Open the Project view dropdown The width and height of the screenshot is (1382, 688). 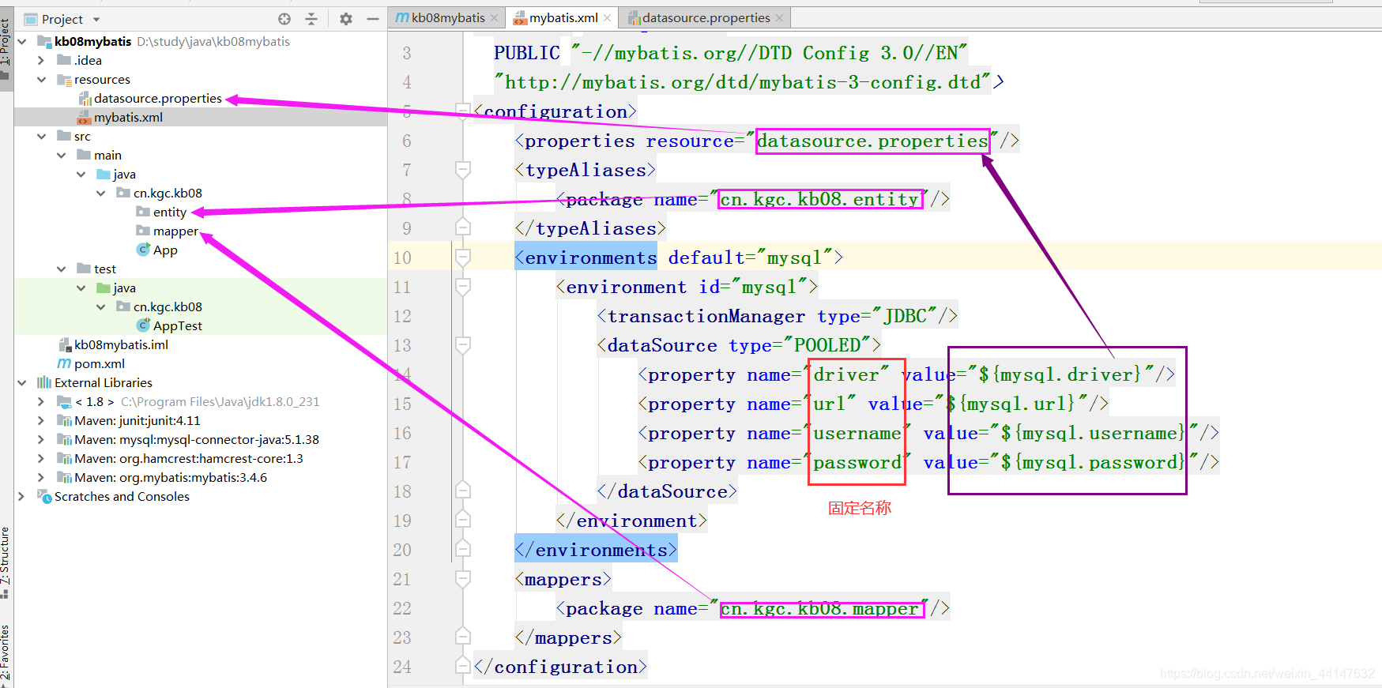point(96,19)
